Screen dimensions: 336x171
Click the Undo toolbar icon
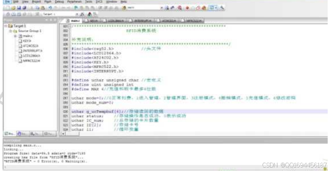[x=50, y=8]
